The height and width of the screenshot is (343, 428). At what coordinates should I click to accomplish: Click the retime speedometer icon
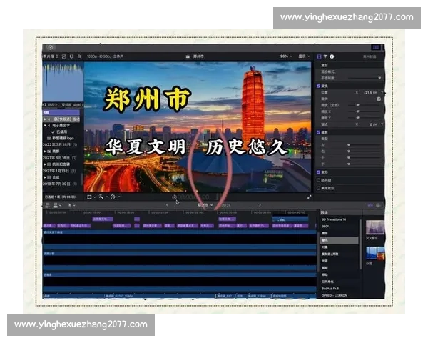point(113,197)
